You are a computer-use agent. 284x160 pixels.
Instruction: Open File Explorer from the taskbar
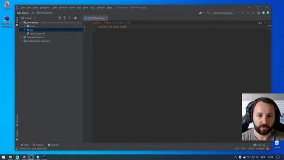point(11,157)
